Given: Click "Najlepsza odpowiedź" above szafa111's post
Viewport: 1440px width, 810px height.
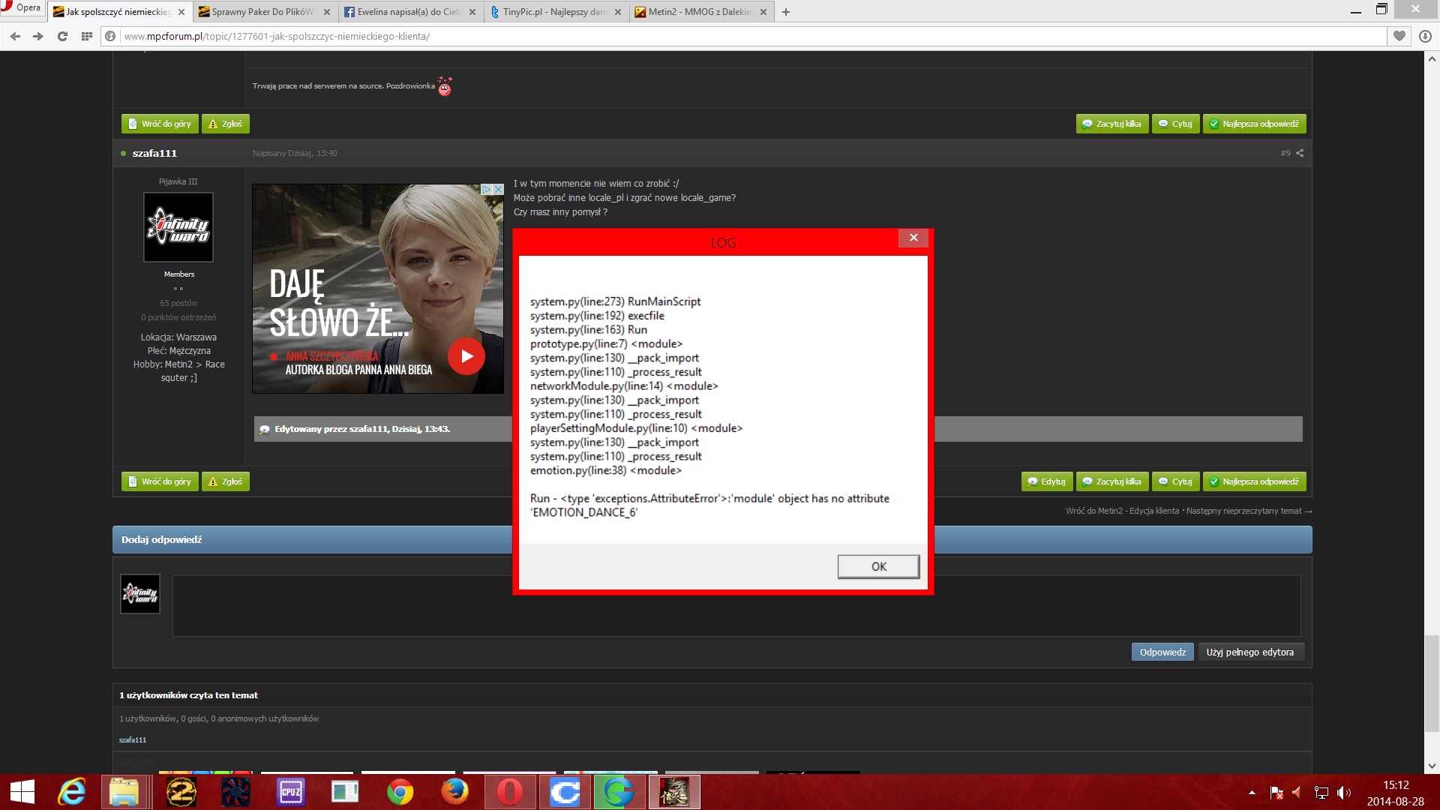Looking at the screenshot, I should (x=1255, y=124).
